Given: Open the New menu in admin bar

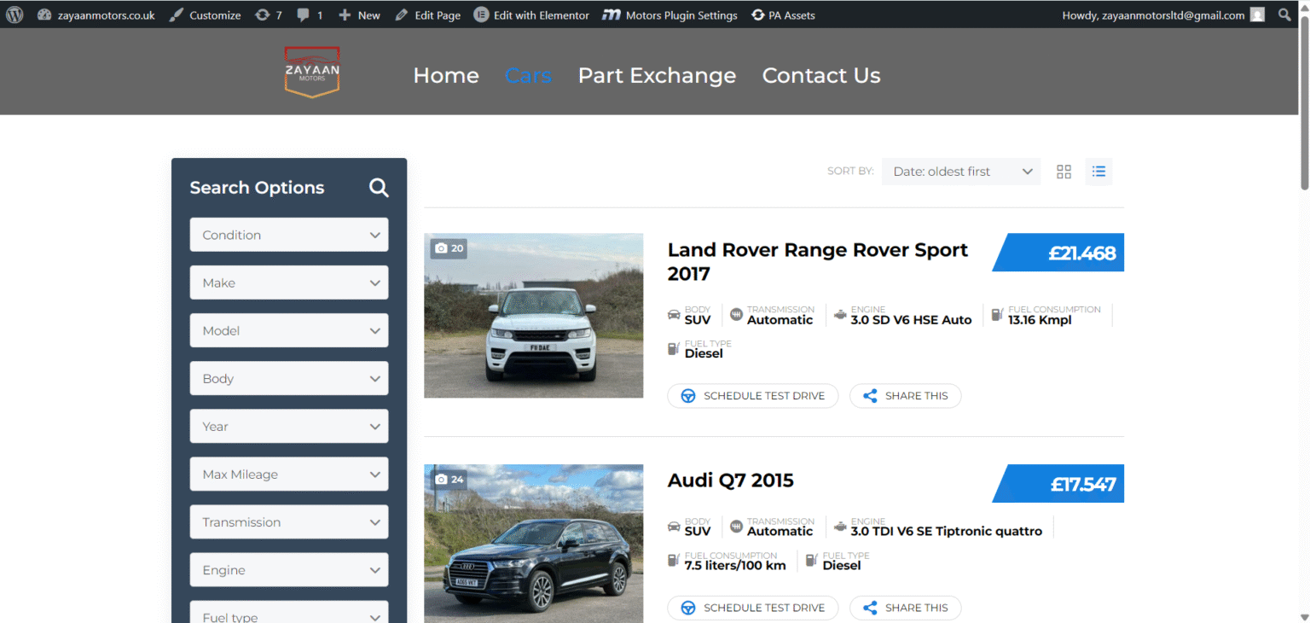Looking at the screenshot, I should coord(358,14).
